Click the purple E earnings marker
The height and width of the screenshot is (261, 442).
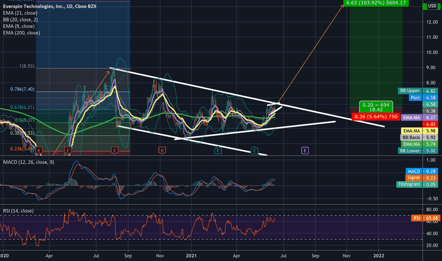305,151
